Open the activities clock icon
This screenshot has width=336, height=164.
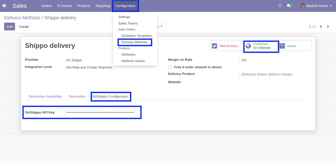pos(280,6)
